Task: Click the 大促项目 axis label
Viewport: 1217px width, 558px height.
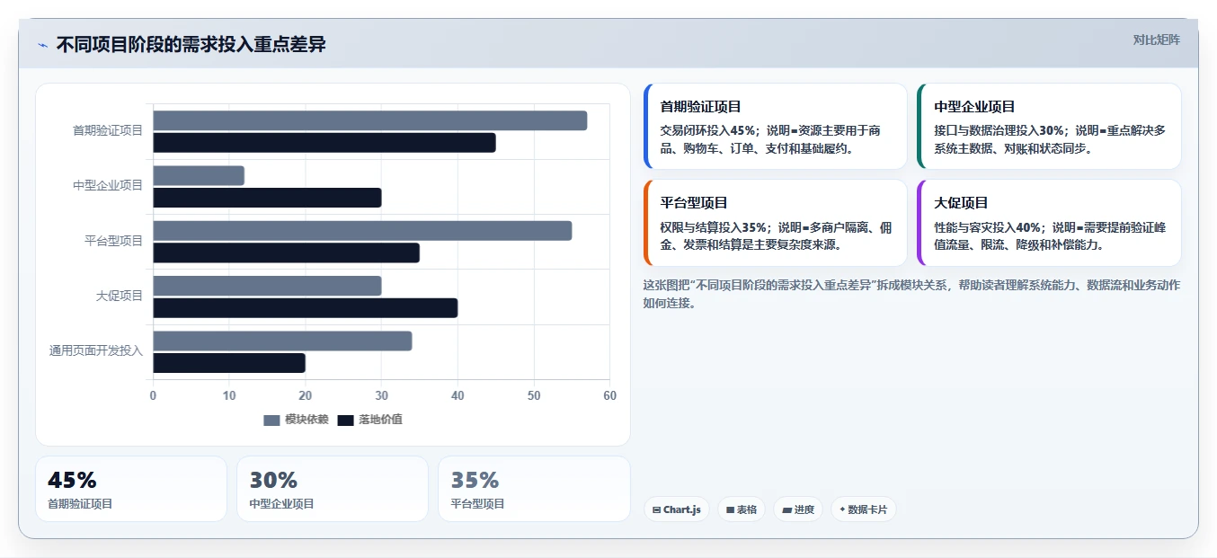Action: coord(120,296)
